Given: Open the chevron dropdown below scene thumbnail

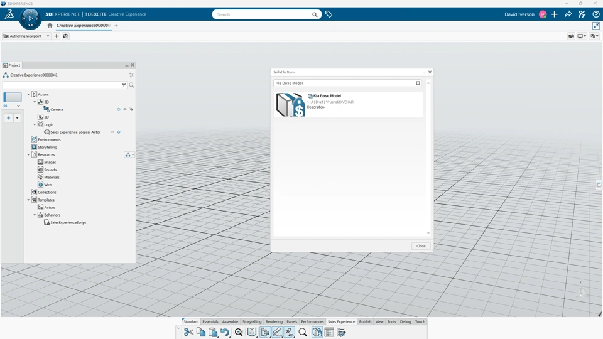Looking at the screenshot, I should click(x=18, y=105).
